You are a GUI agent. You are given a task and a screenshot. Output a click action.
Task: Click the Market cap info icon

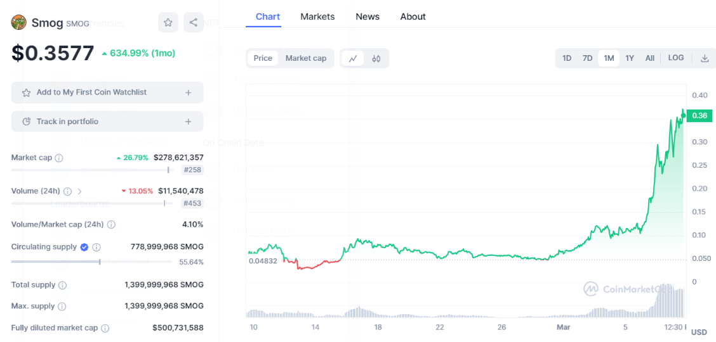[x=59, y=158]
